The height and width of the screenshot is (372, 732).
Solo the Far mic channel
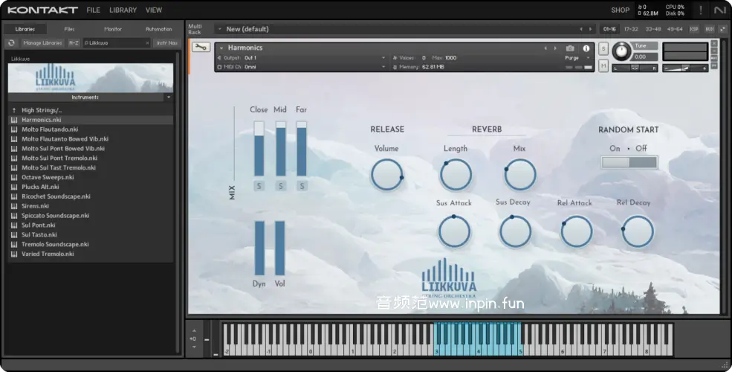click(302, 186)
